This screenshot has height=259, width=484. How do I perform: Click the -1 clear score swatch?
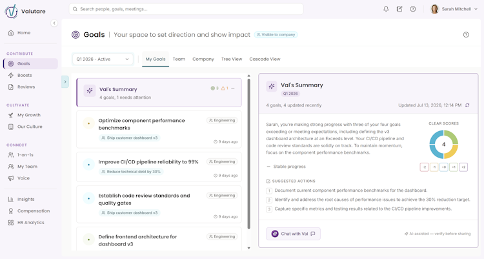pyautogui.click(x=434, y=167)
